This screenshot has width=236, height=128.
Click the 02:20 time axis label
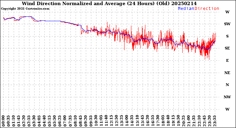point(24,121)
